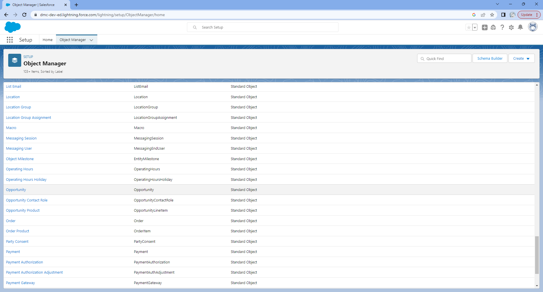
Task: Open the Opportunity object link
Action: point(16,190)
